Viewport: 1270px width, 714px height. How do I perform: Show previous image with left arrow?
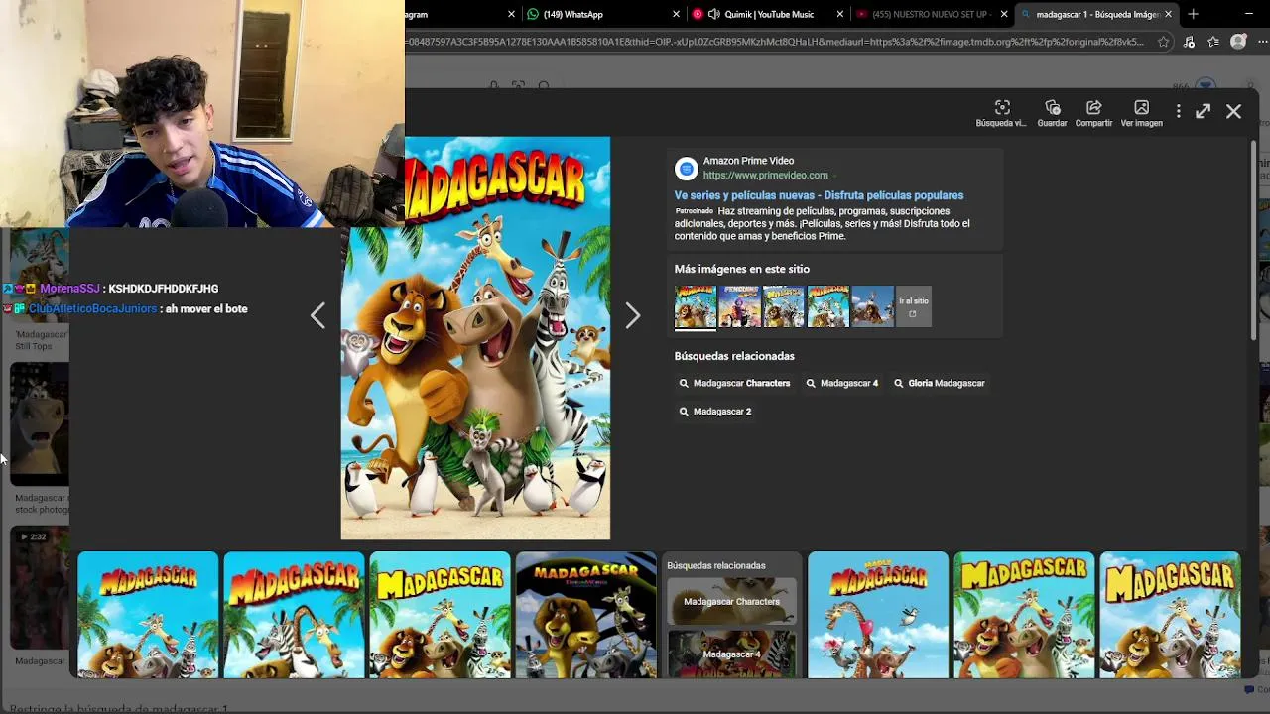point(317,316)
